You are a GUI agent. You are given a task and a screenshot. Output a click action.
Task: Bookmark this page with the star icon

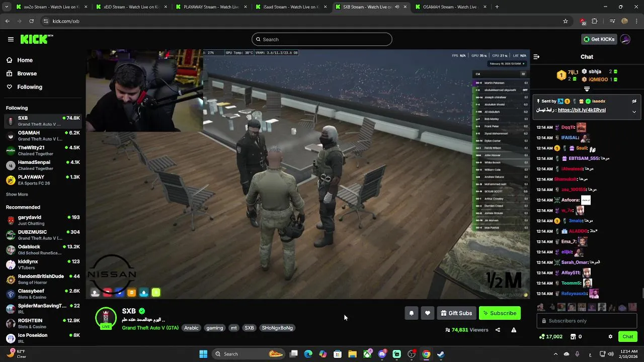click(x=566, y=21)
